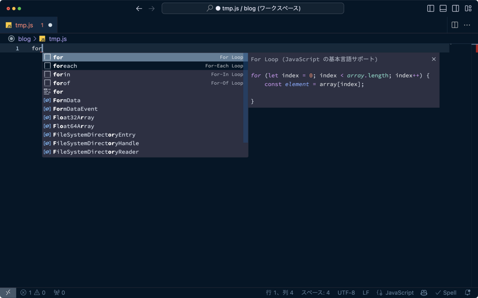This screenshot has height=298, width=478.
Task: Select the 'for' For Loop snippet
Action: click(x=143, y=57)
